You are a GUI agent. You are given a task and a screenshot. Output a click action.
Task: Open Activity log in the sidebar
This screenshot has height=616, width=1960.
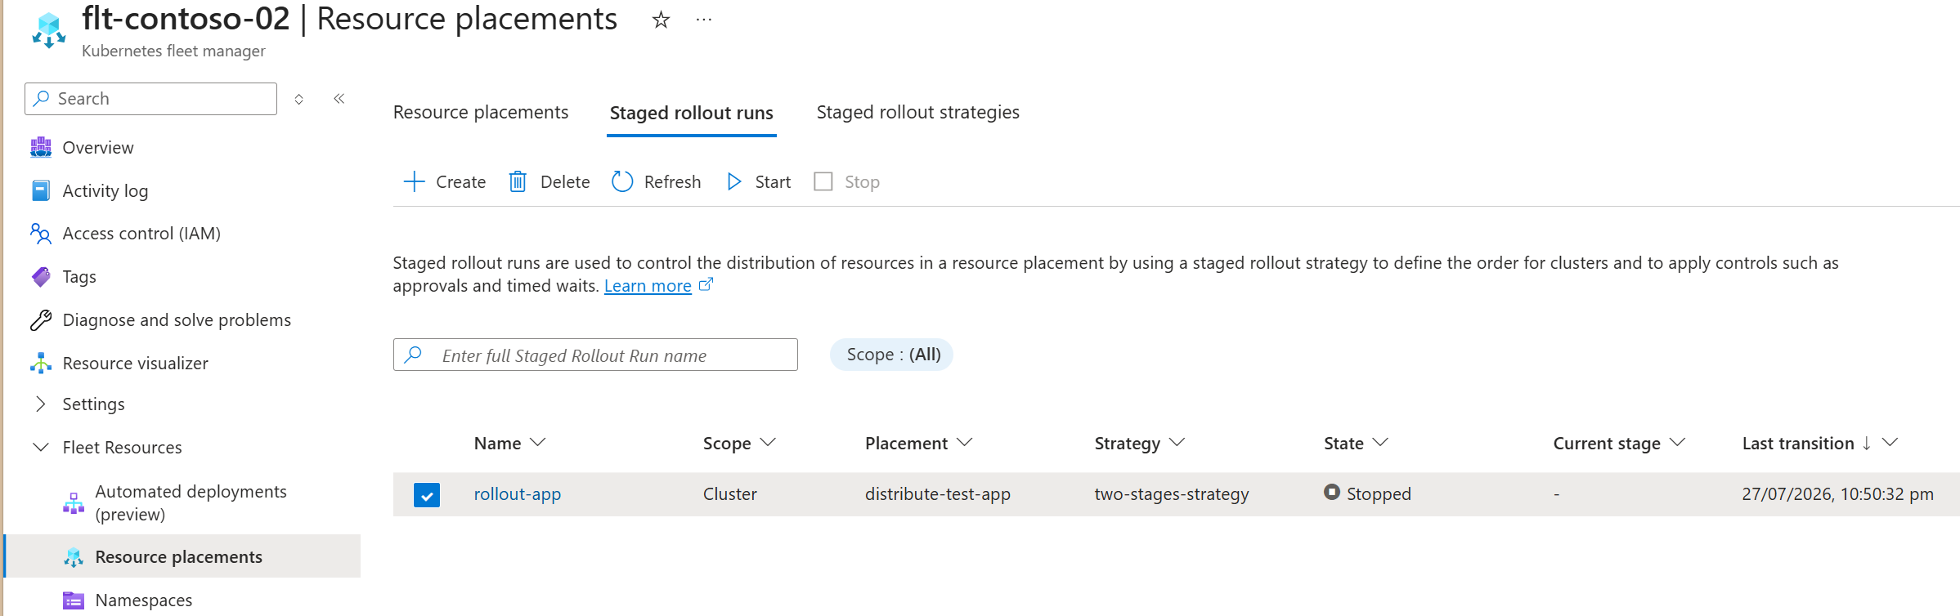coord(105,190)
